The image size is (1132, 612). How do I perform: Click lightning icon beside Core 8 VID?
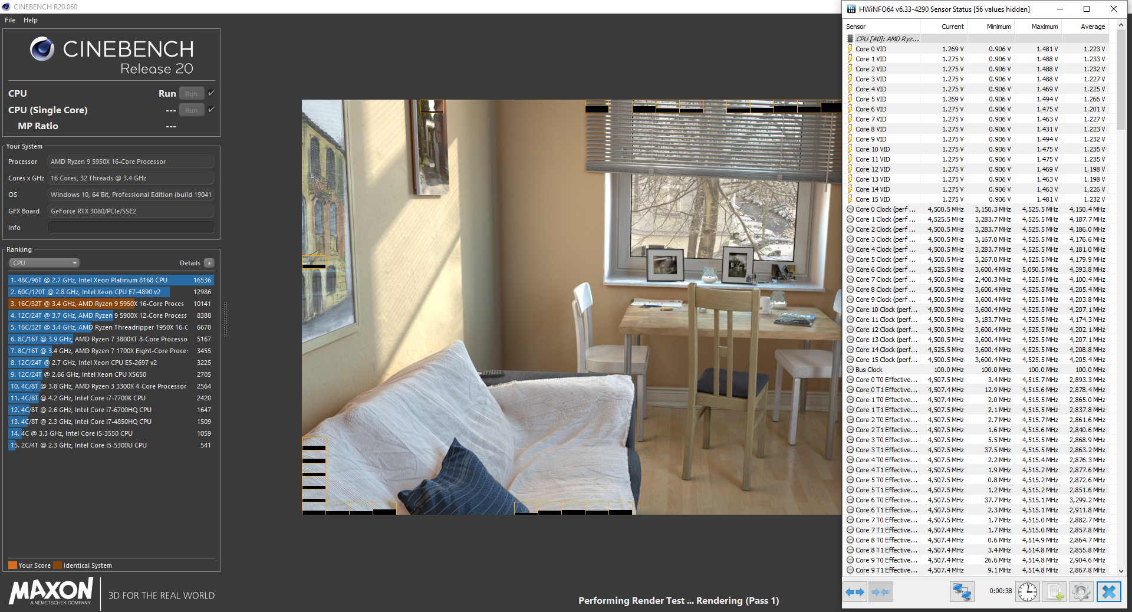(850, 129)
